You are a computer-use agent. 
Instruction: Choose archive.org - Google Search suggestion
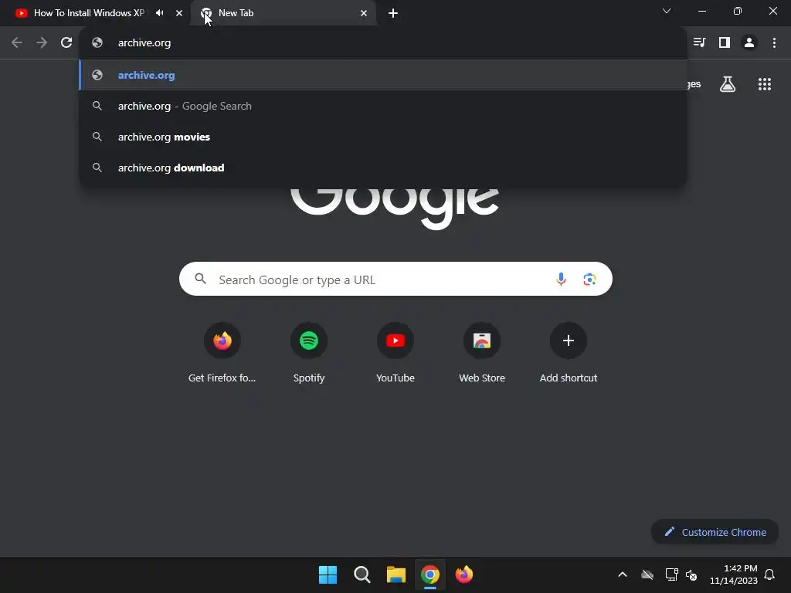point(383,106)
